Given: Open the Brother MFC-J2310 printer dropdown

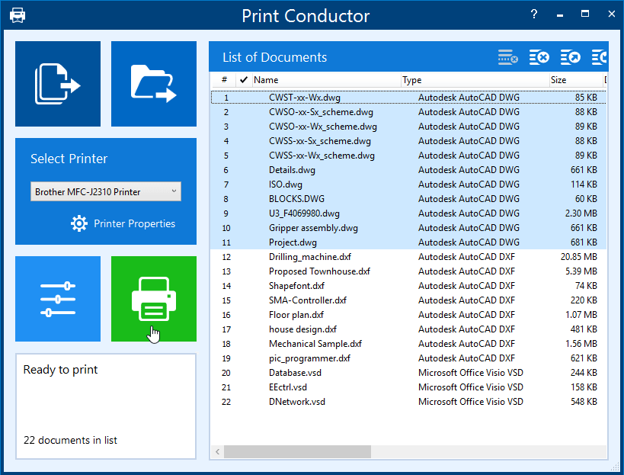Looking at the screenshot, I should tap(106, 192).
